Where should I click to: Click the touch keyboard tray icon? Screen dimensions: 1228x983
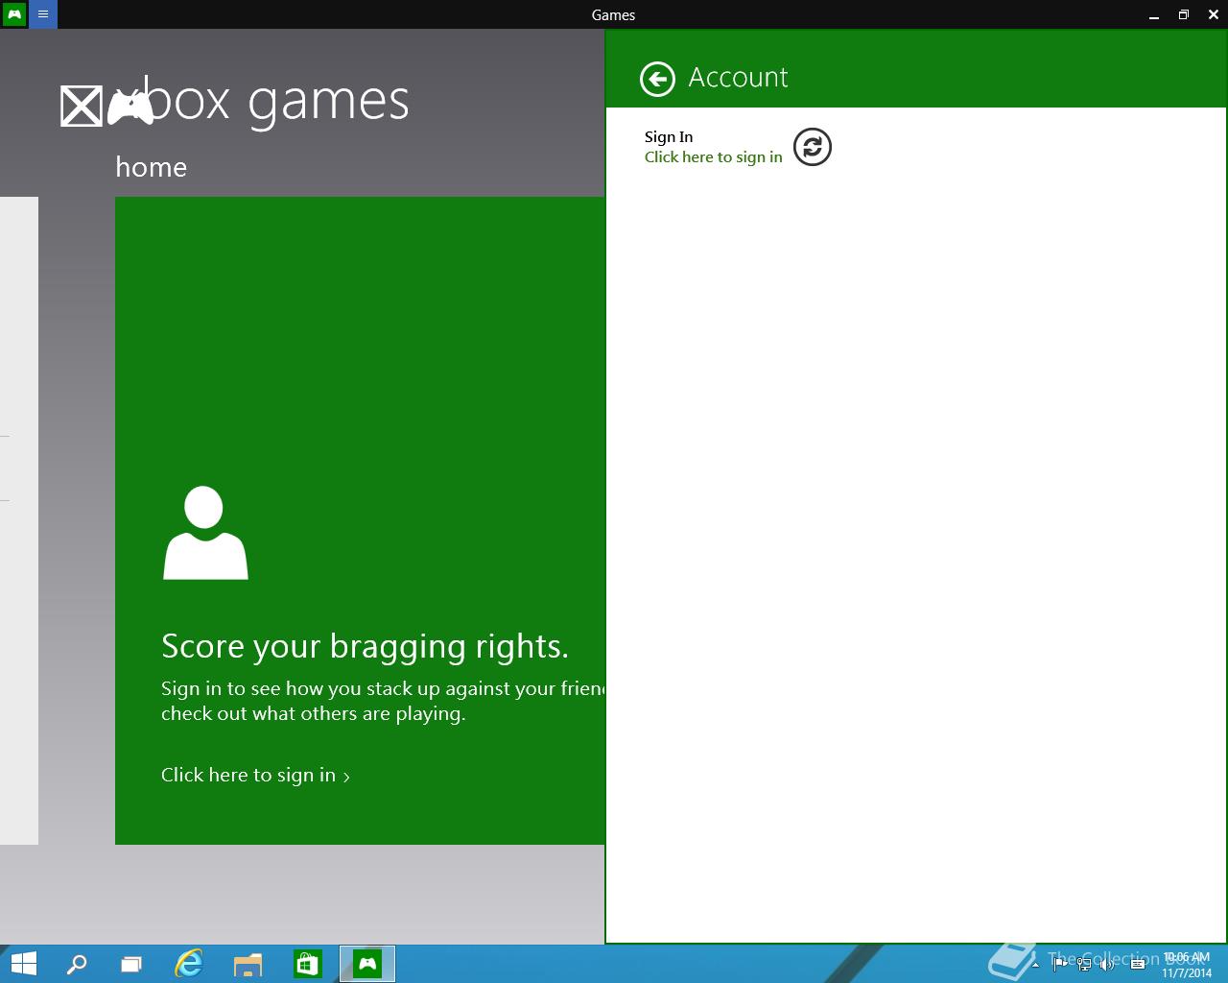point(1137,964)
